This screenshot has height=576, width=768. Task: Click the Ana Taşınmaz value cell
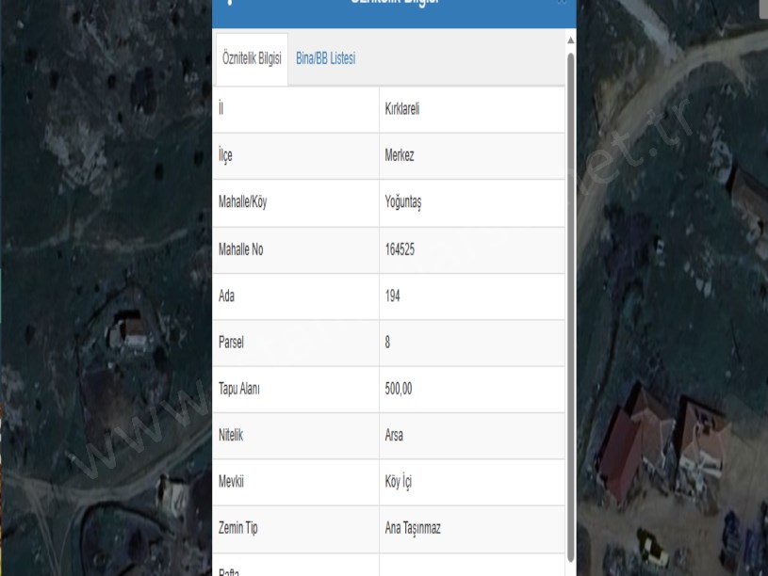[413, 529]
